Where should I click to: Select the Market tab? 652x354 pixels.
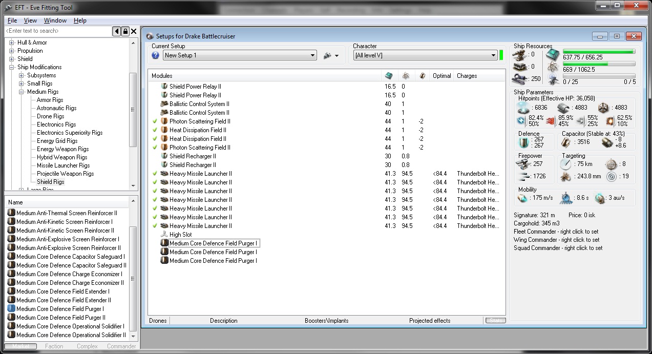21,346
